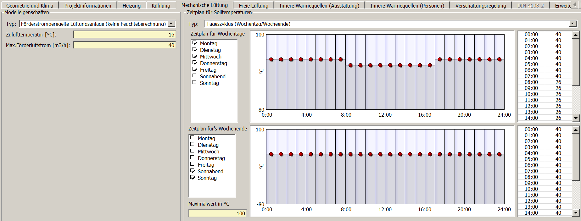Screen dimensions: 581x221
Task: Select the DIN 4108-2 tab
Action: point(530,5)
